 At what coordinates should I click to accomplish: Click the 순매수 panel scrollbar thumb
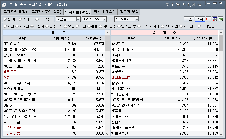(221, 43)
